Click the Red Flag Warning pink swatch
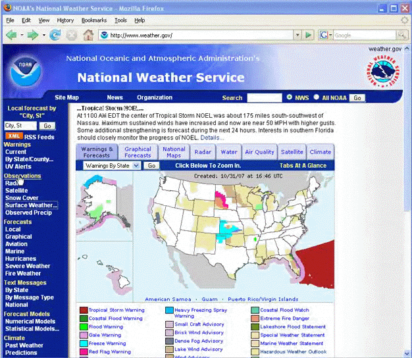Screen dimensions: 412x358 point(84,351)
